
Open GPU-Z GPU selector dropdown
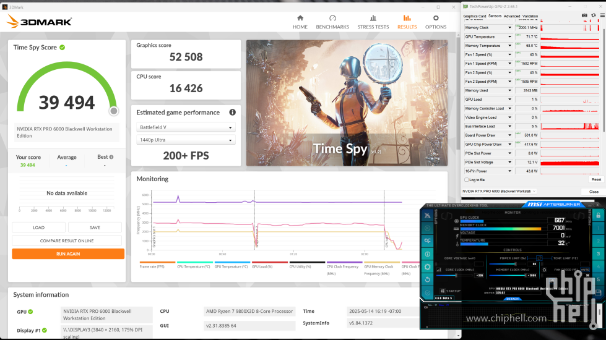499,191
